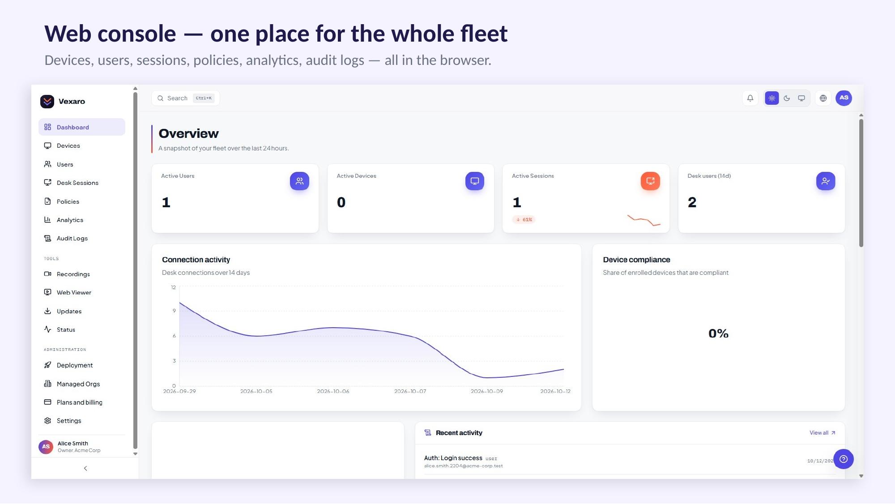Go to Users page
This screenshot has width=895, height=504.
pyautogui.click(x=82, y=164)
